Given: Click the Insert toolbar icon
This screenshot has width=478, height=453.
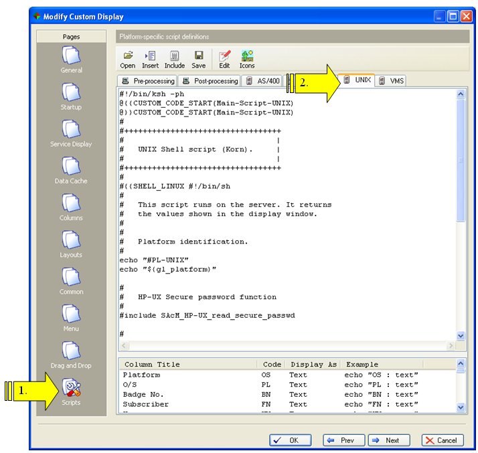Looking at the screenshot, I should (150, 59).
